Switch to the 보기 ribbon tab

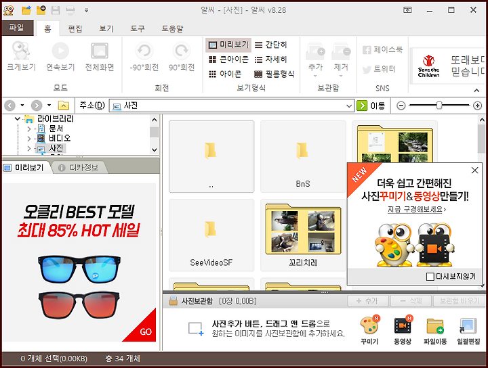pyautogui.click(x=106, y=28)
